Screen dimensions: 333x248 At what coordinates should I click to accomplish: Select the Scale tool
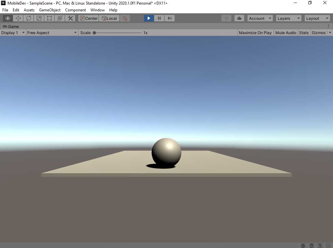tap(39, 19)
